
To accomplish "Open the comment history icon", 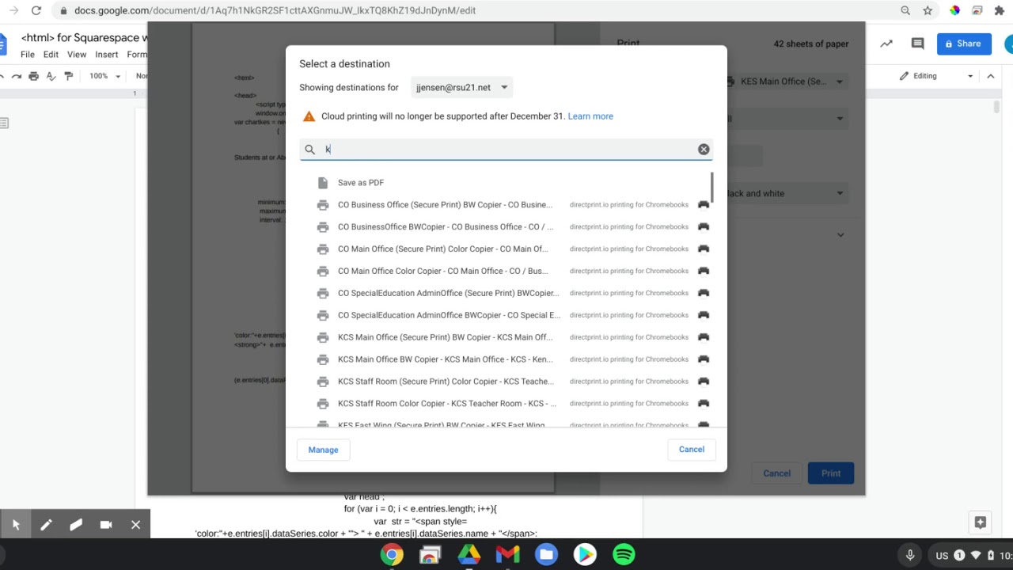I will (918, 44).
